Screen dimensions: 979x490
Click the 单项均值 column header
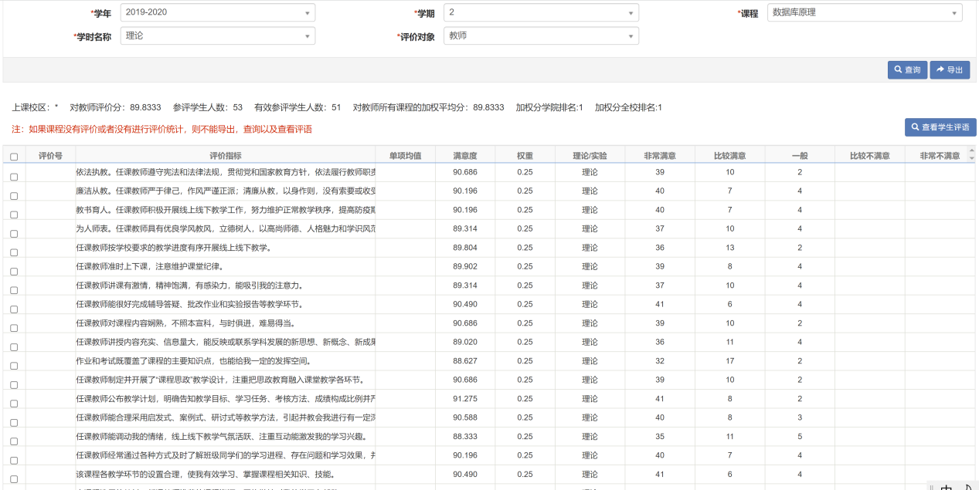point(405,155)
